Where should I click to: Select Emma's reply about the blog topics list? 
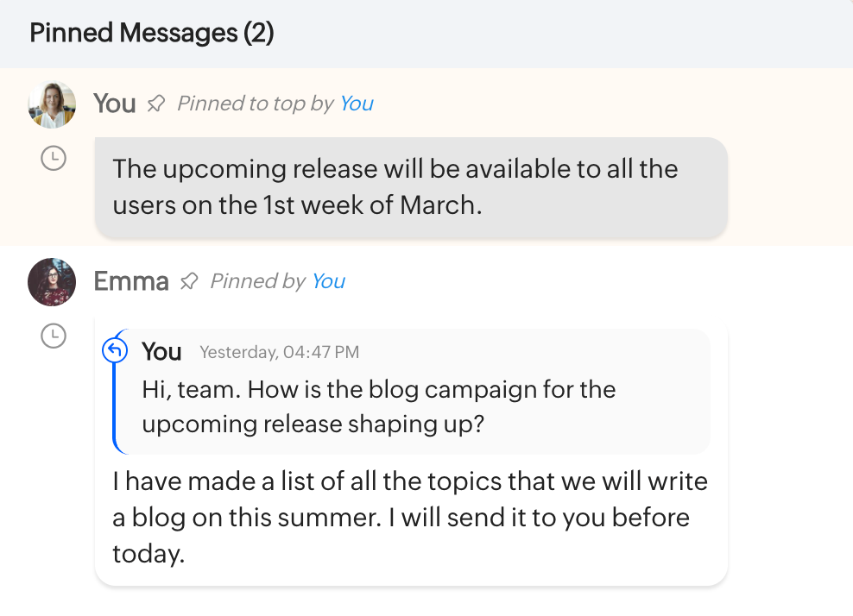tap(409, 518)
